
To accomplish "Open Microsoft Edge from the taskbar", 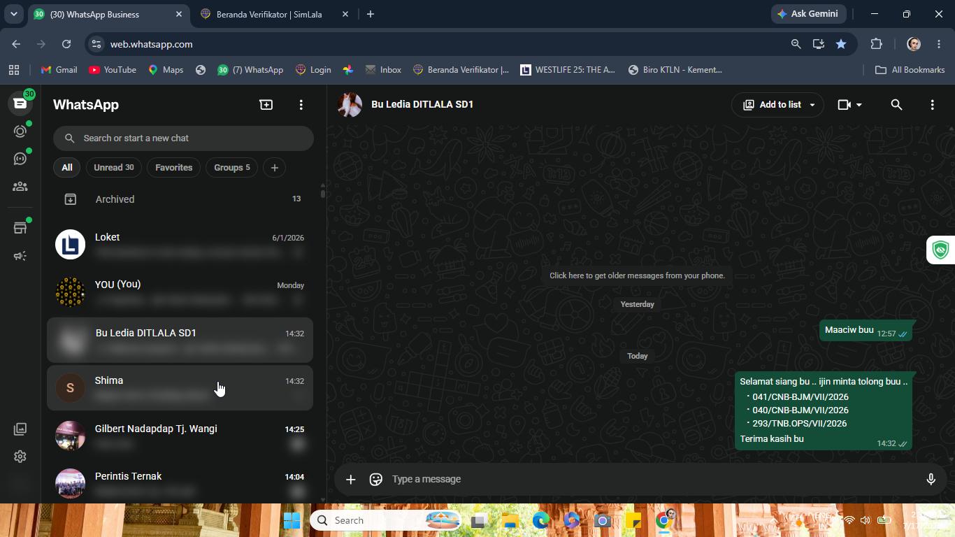I will coord(540,520).
